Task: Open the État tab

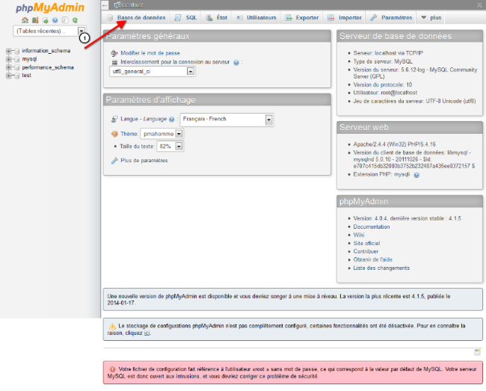Action: point(216,18)
